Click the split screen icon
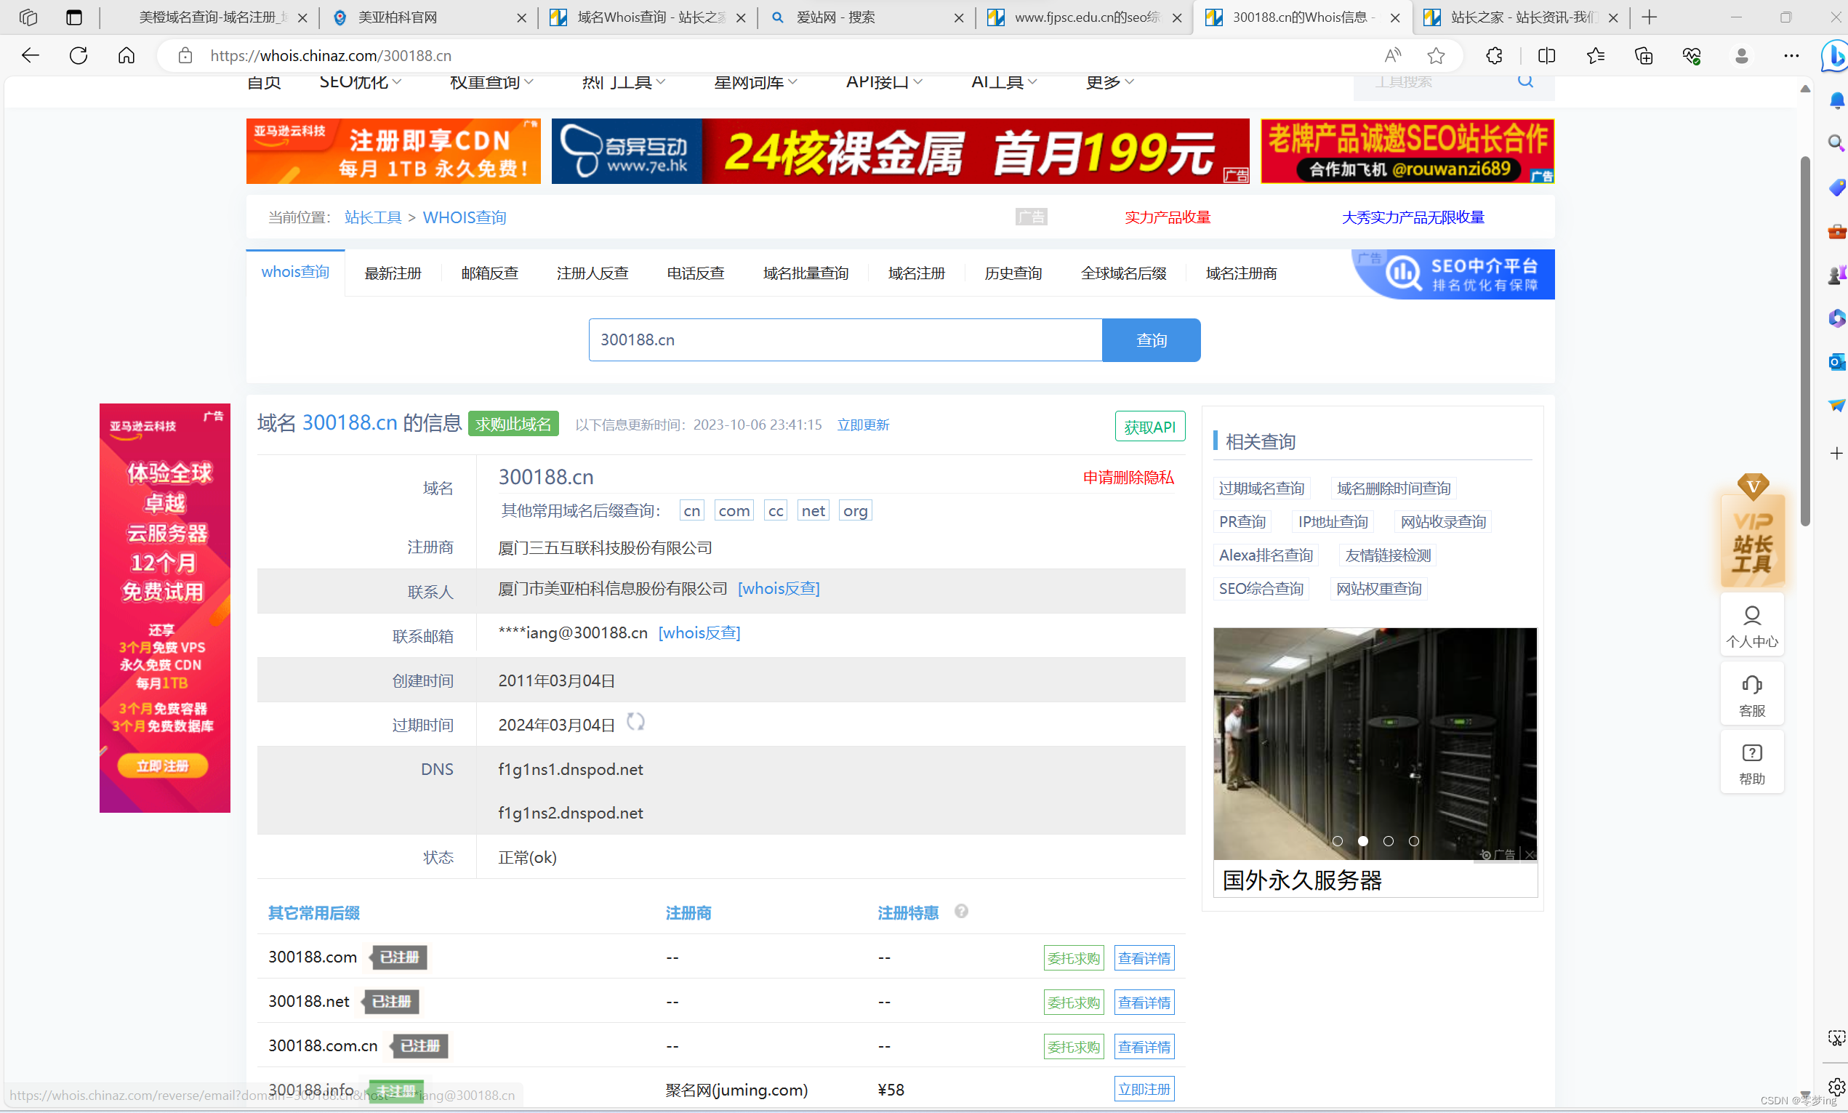 click(1546, 55)
